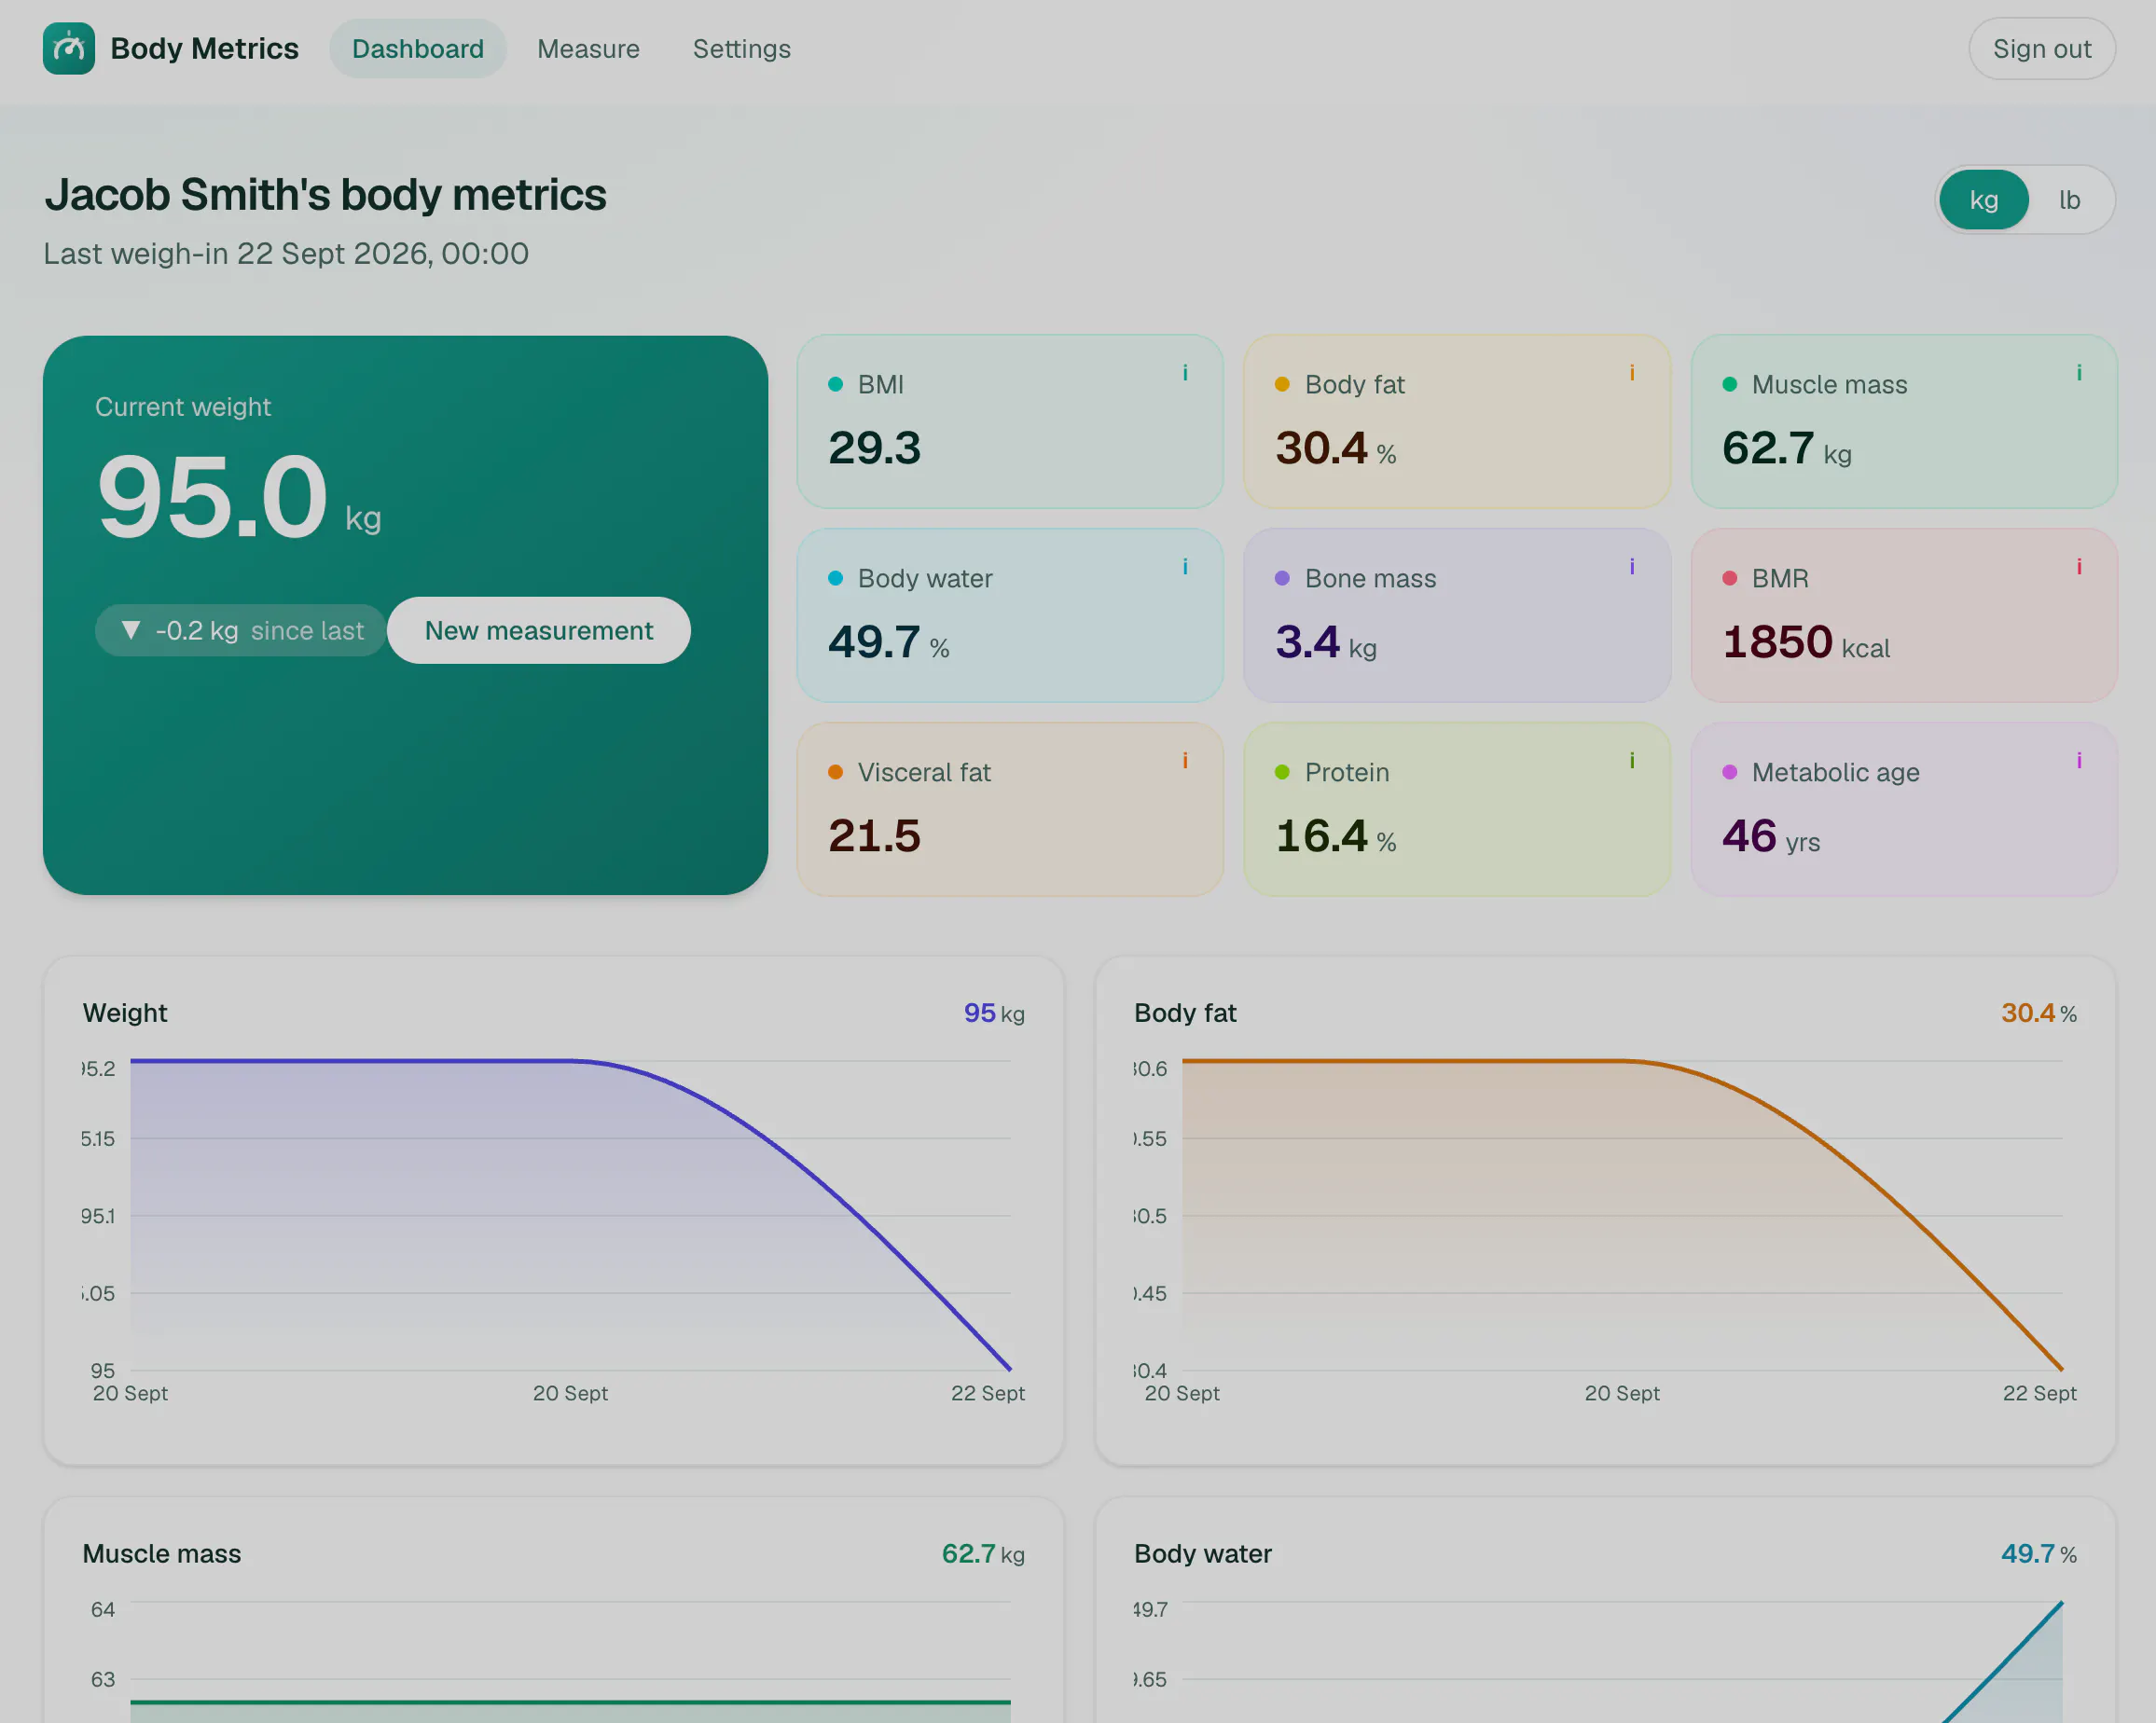Open the Visceral fat info icon

pyautogui.click(x=1185, y=761)
